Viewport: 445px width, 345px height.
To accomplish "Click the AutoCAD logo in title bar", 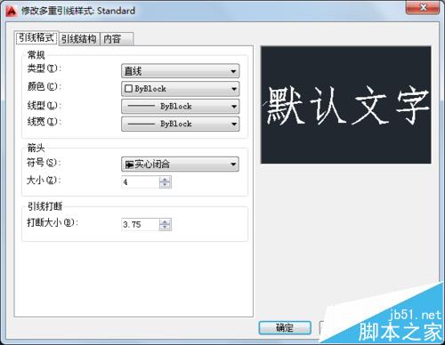I will tap(12, 11).
